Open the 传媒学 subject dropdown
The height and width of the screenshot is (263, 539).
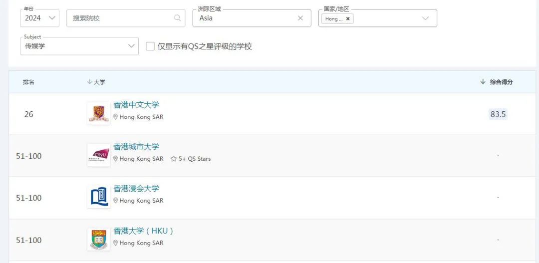pos(79,46)
